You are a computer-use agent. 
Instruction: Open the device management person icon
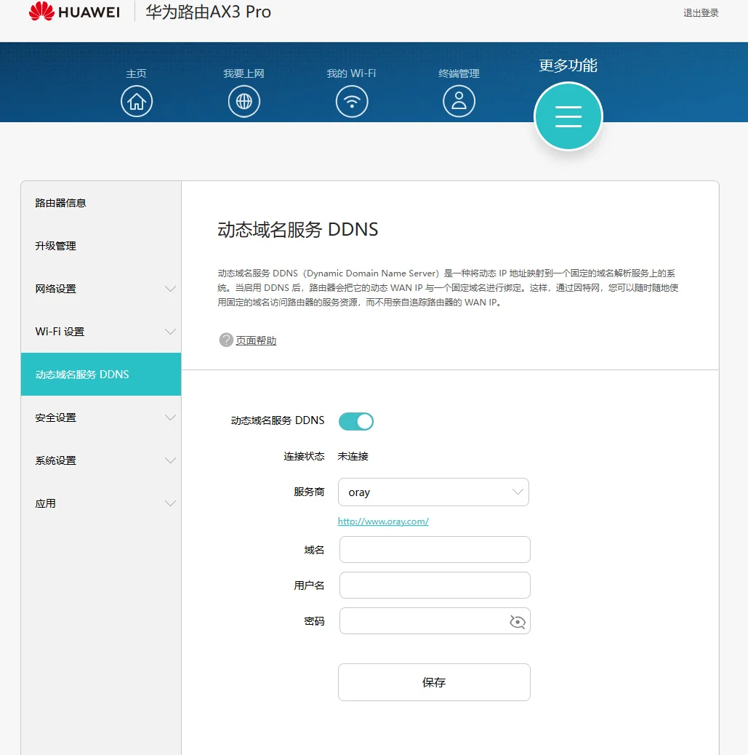(x=459, y=101)
